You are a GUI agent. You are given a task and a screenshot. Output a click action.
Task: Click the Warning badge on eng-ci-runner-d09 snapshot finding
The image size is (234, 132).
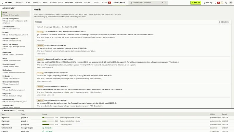click(x=40, y=100)
